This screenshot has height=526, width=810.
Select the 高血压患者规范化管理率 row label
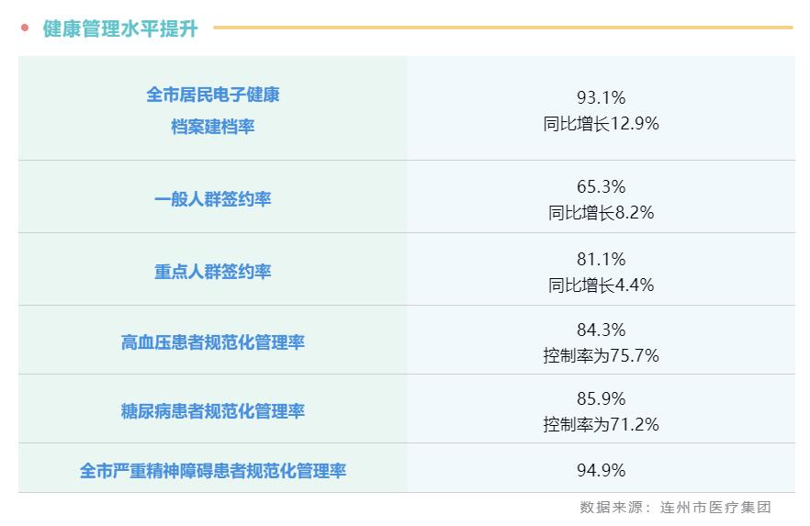(212, 342)
